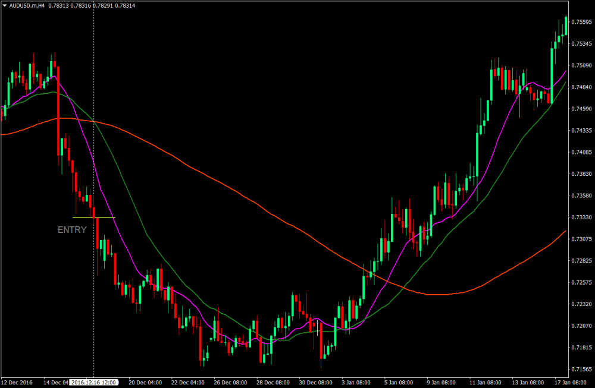Screen dimensions: 595x388
Task: Select the ENTRY text label
Action: 72,230
